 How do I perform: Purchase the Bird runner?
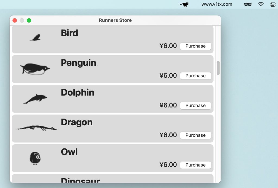[195, 46]
